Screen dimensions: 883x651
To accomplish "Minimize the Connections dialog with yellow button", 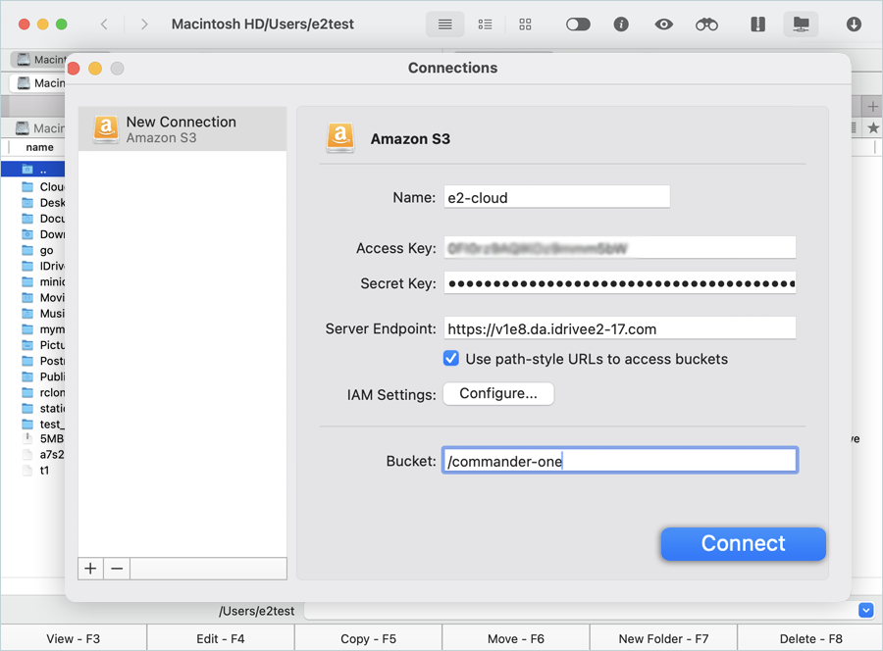I will pyautogui.click(x=95, y=69).
